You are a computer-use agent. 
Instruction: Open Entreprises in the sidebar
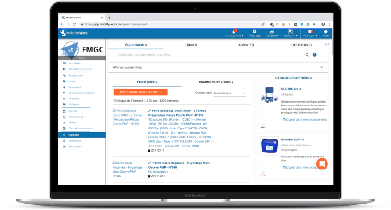(75, 141)
